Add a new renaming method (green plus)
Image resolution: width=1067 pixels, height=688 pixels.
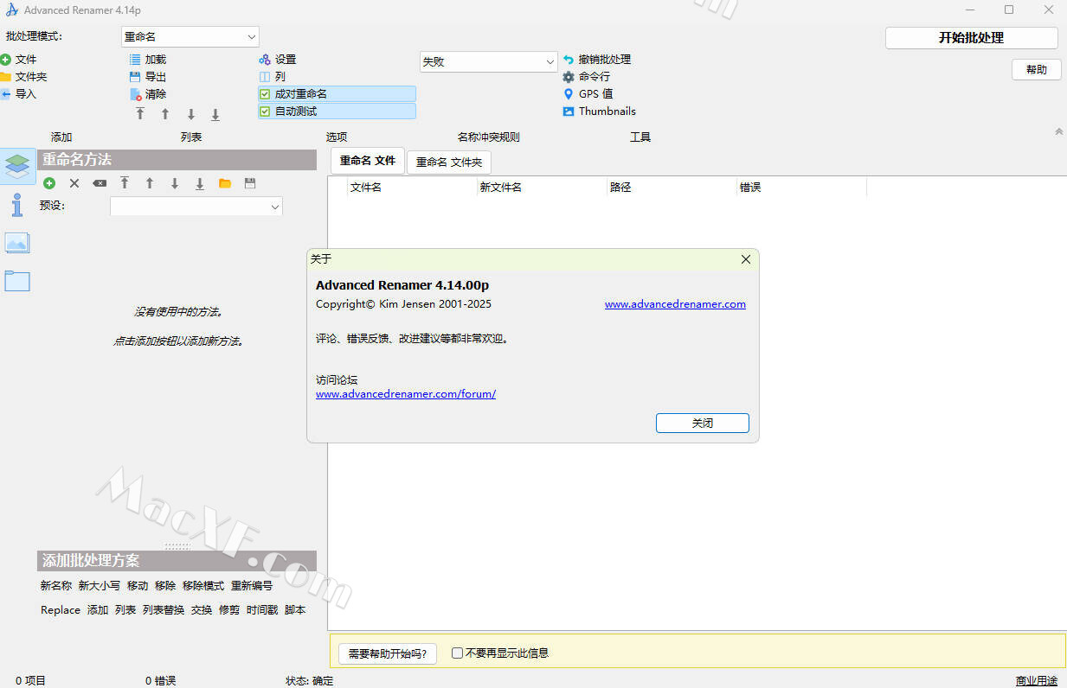[x=49, y=183]
